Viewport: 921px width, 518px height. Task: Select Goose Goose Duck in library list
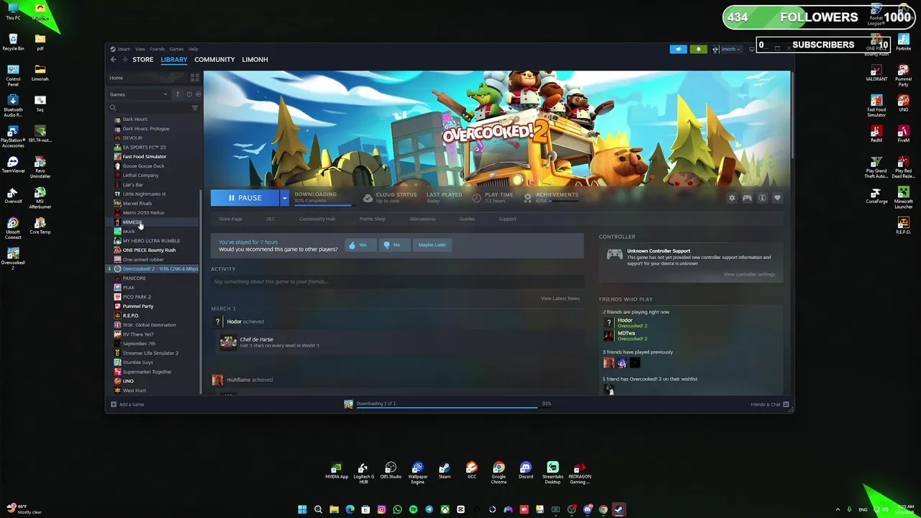(143, 166)
